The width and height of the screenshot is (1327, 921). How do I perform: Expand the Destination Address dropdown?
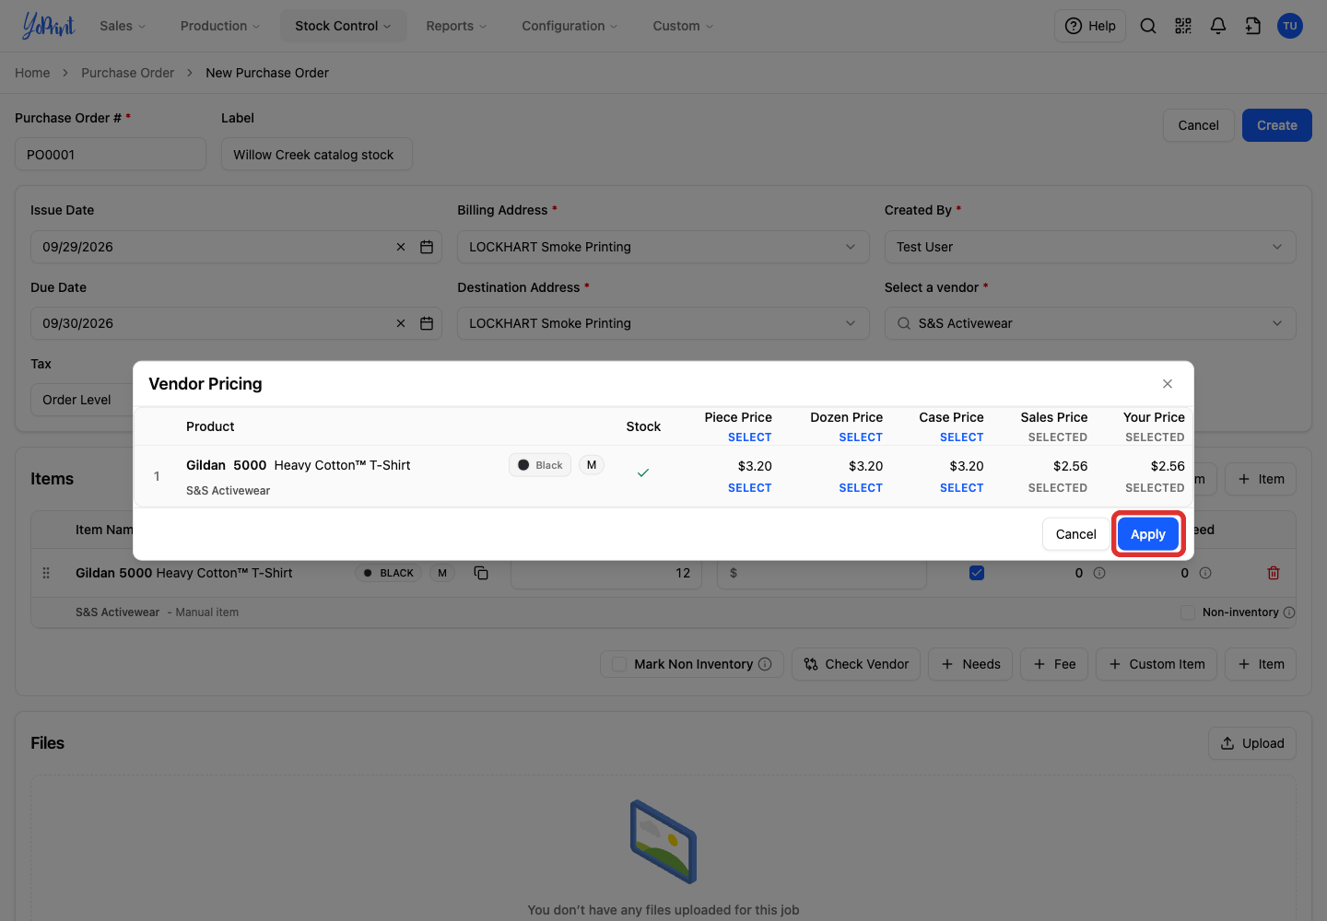click(663, 323)
